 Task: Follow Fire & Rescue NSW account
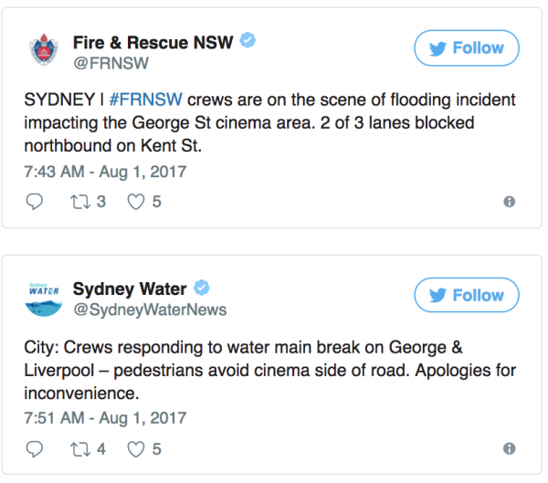pyautogui.click(x=466, y=48)
